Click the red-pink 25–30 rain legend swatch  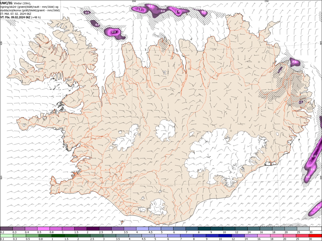[302, 236]
